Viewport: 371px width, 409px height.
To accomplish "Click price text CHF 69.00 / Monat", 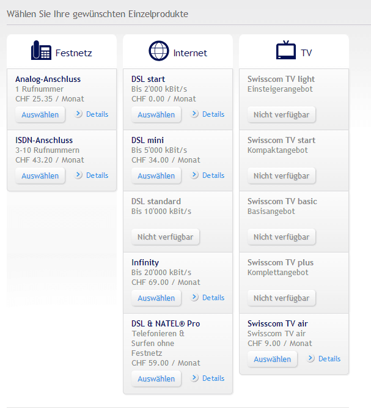I will coord(166,282).
